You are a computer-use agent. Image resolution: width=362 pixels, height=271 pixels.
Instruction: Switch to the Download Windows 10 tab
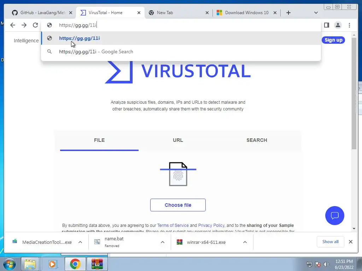(246, 13)
